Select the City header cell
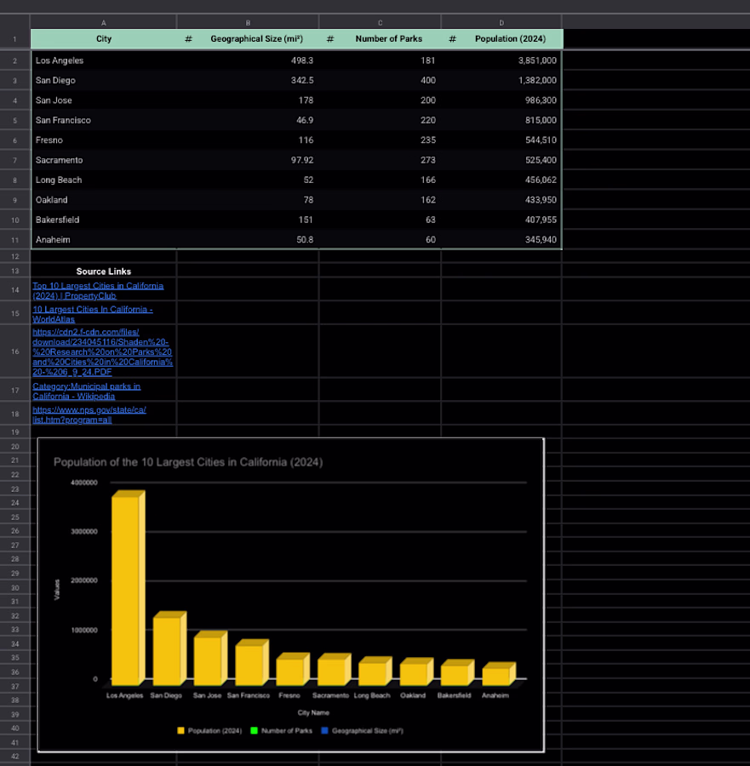The image size is (750, 766). [x=104, y=39]
